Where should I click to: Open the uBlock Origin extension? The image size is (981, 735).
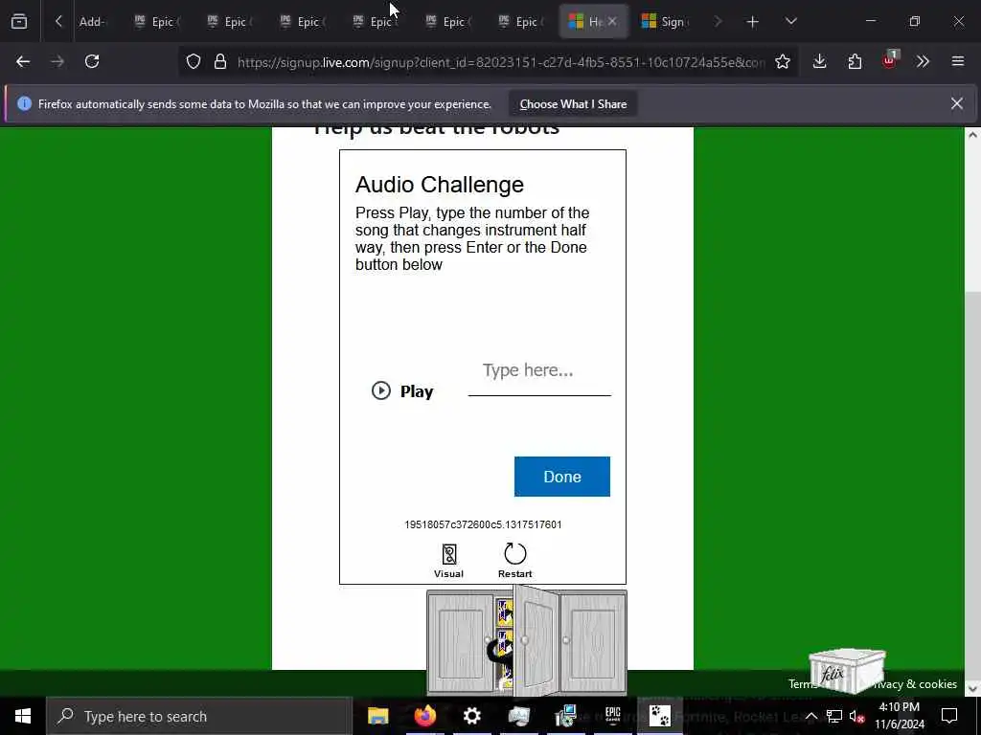coord(890,60)
